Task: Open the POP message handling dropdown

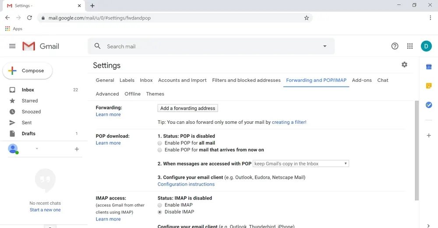Action: coord(300,164)
